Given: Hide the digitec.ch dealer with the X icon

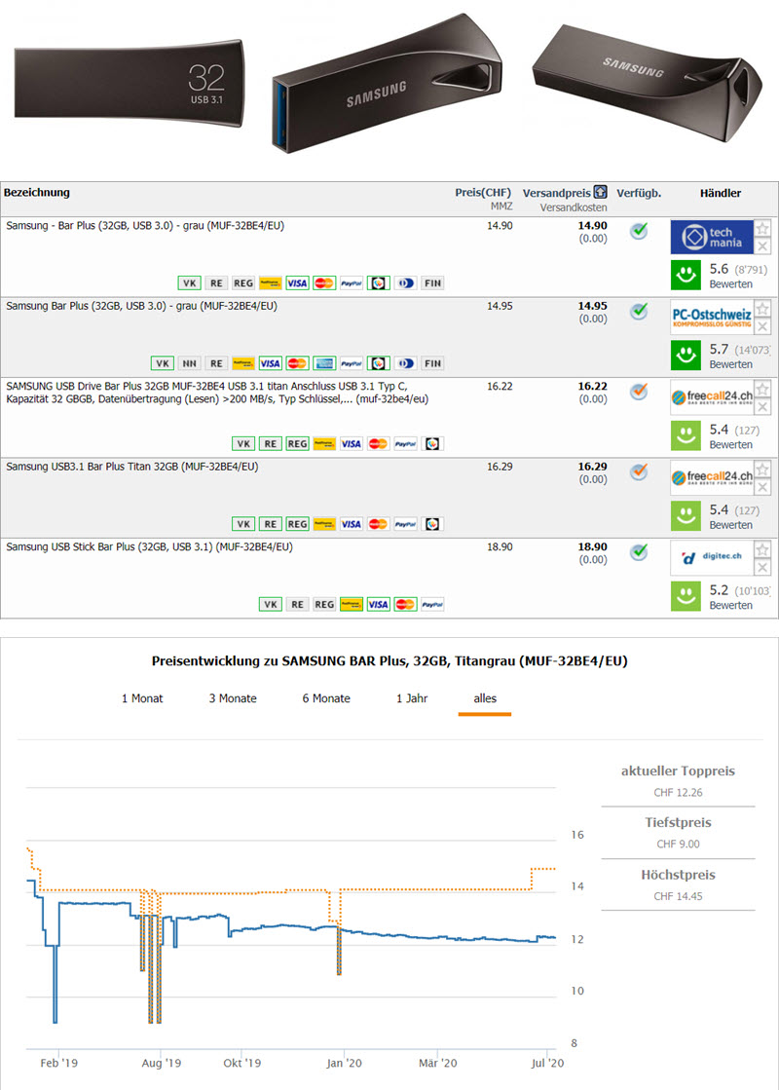Looking at the screenshot, I should coord(762,568).
